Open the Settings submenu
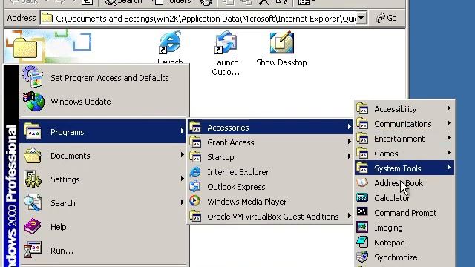 click(103, 179)
